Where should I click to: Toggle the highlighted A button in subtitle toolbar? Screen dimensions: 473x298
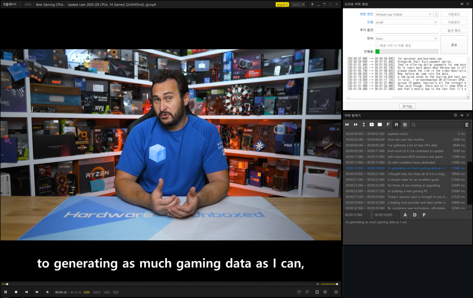[x=397, y=125]
